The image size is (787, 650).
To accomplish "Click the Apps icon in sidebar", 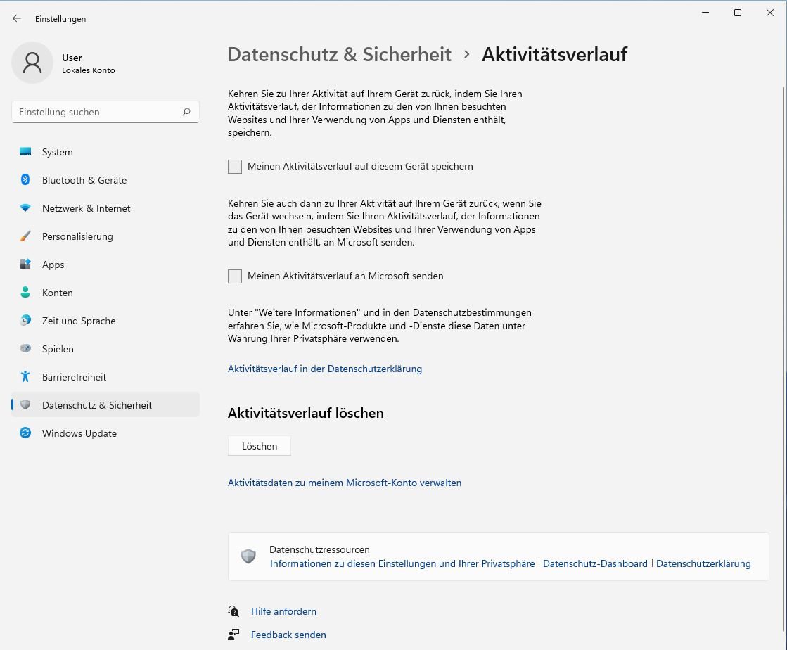I will (x=25, y=265).
